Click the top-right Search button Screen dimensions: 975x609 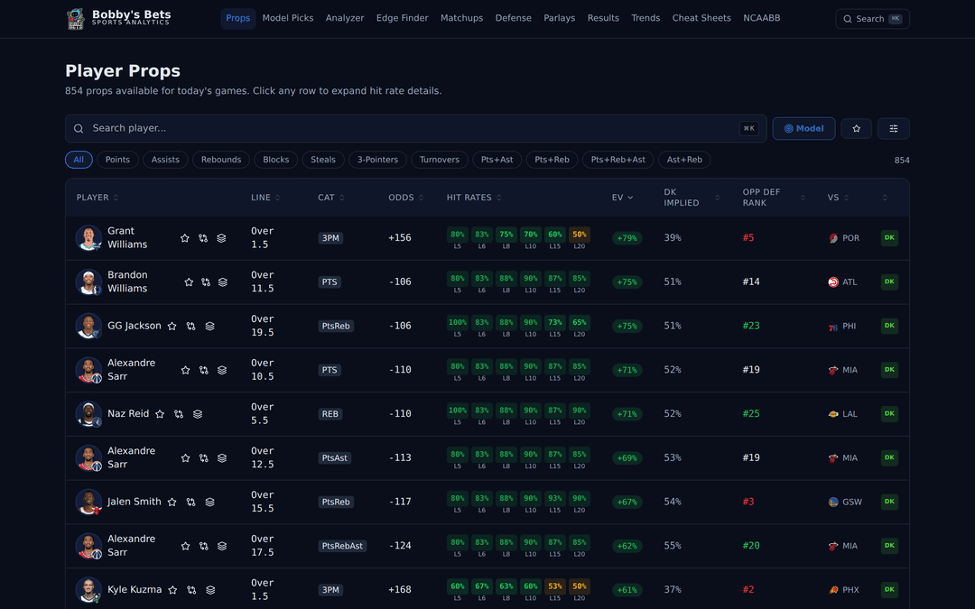872,19
